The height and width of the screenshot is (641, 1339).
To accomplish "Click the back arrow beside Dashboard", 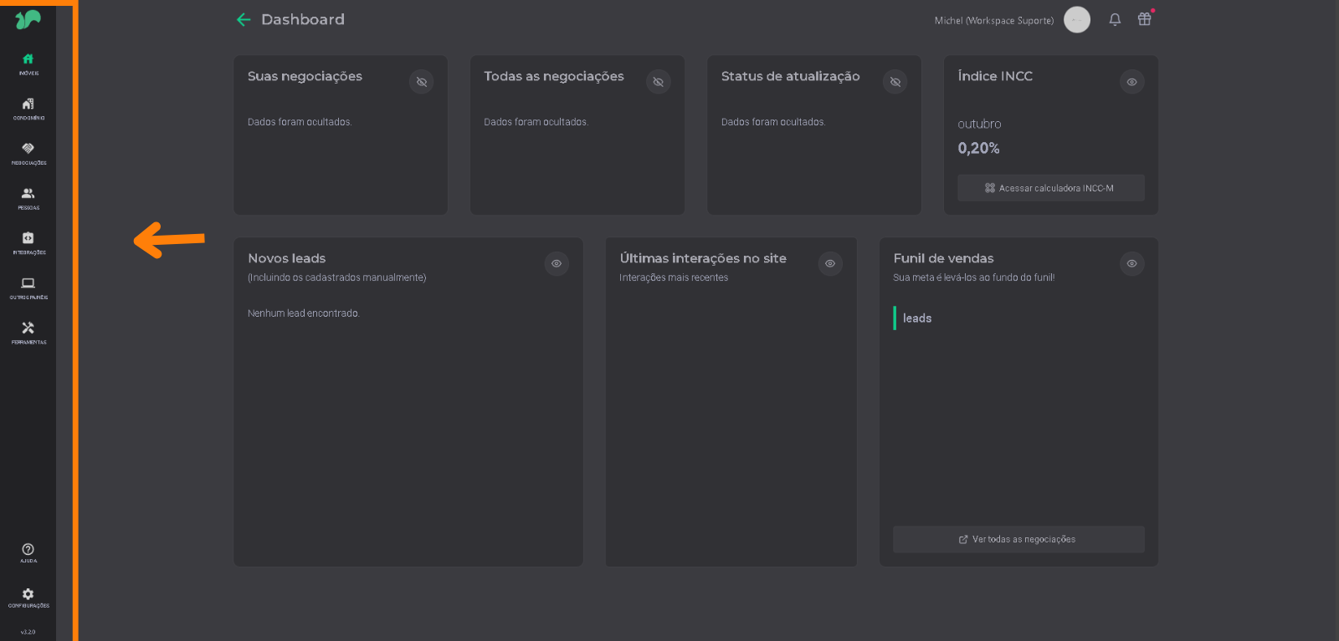I will tap(244, 19).
